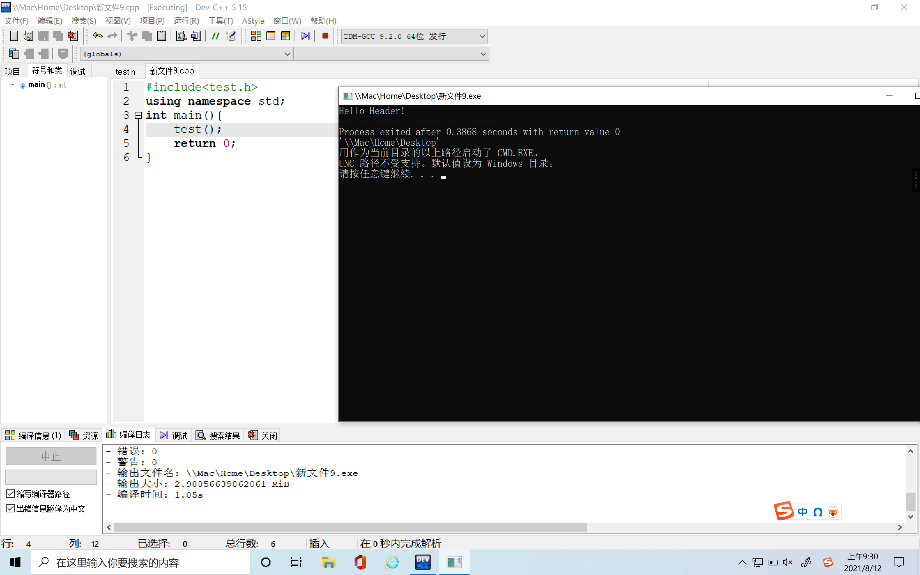Stop execution with red square icon
This screenshot has width=920, height=575.
tap(325, 36)
